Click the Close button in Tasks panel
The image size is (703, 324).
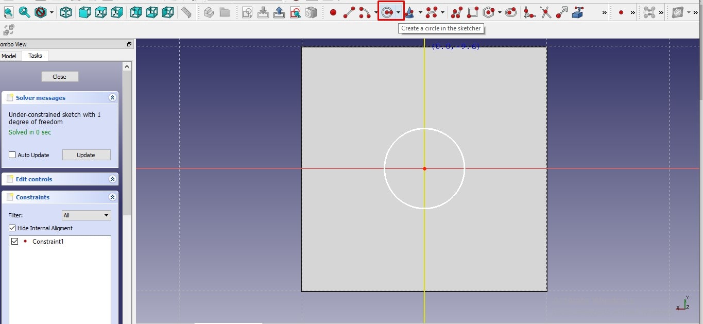click(x=60, y=77)
